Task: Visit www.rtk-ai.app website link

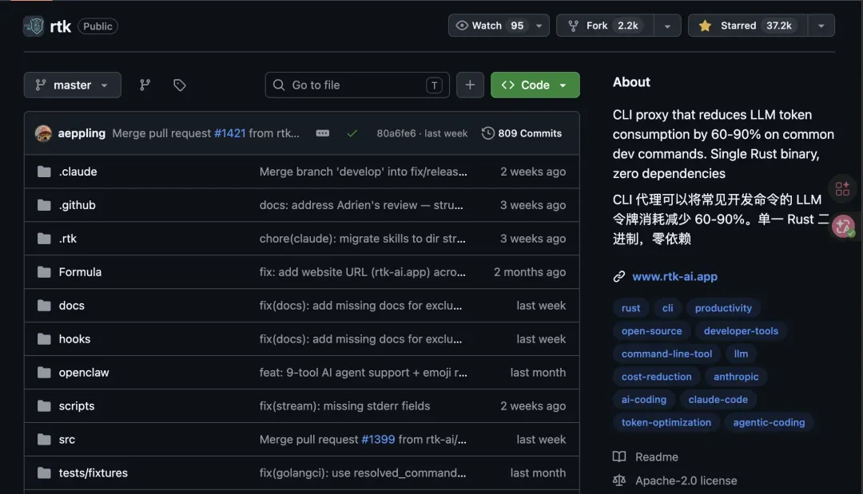Action: [674, 277]
